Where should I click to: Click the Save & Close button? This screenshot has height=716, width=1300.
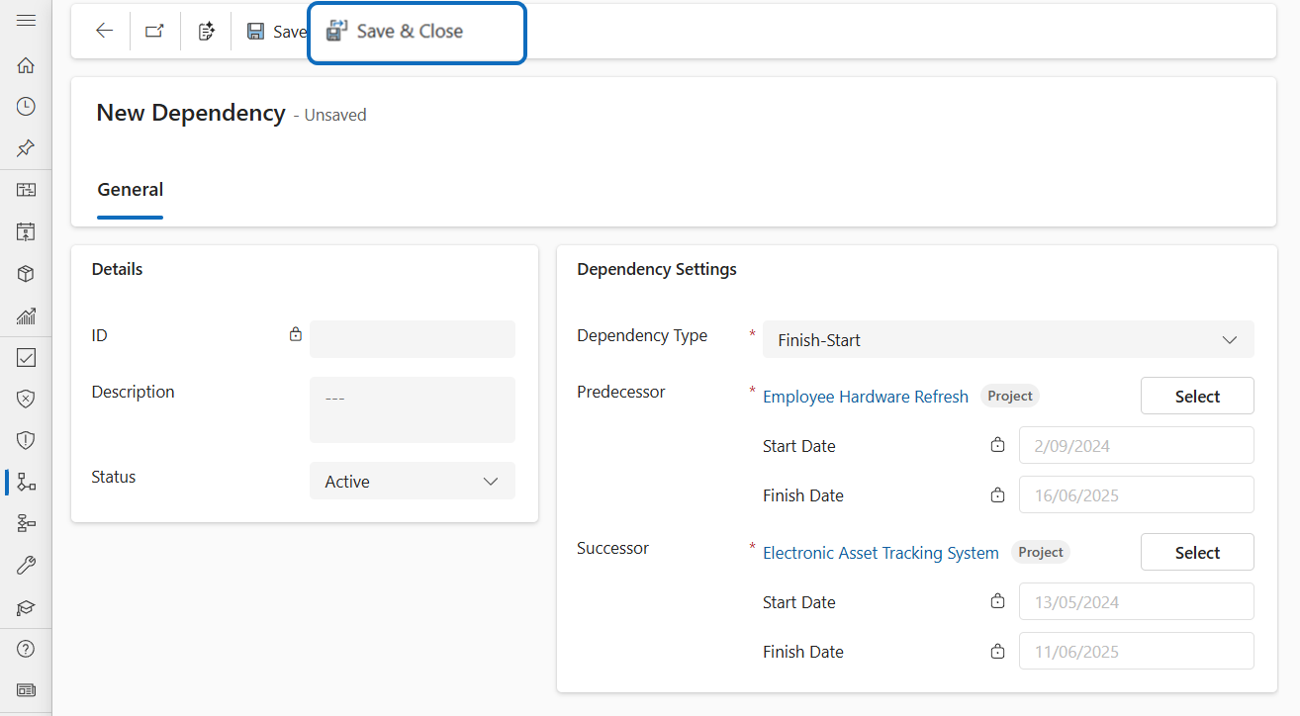[x=410, y=31]
